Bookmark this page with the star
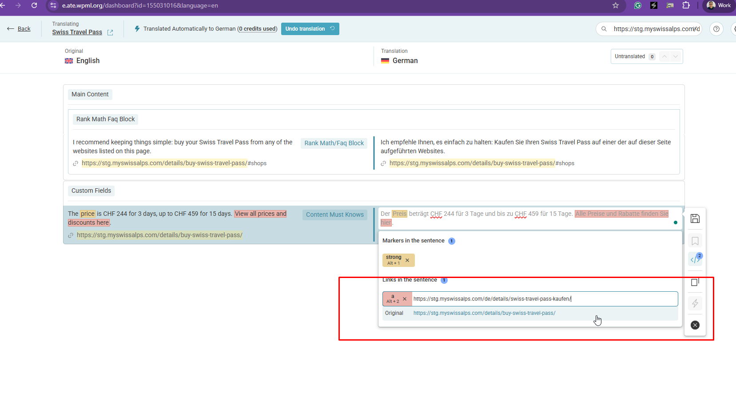The width and height of the screenshot is (736, 413). click(x=616, y=5)
